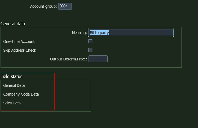Click the Account group label
This screenshot has width=198, height=128.
click(x=43, y=6)
